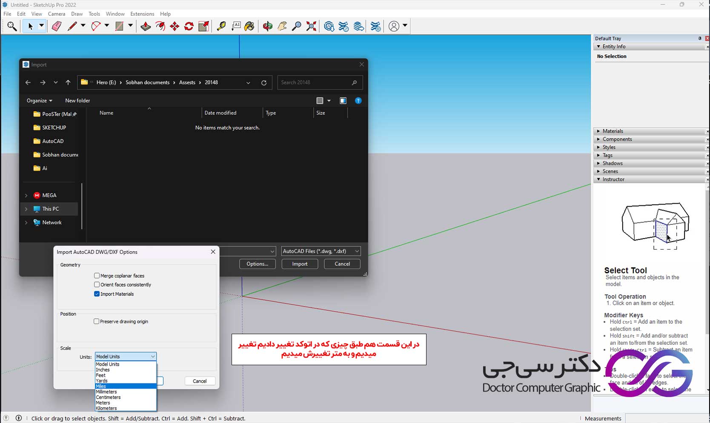Viewport: 710px width, 423px height.
Task: Open the Line tool dropdown arrow
Action: point(83,26)
